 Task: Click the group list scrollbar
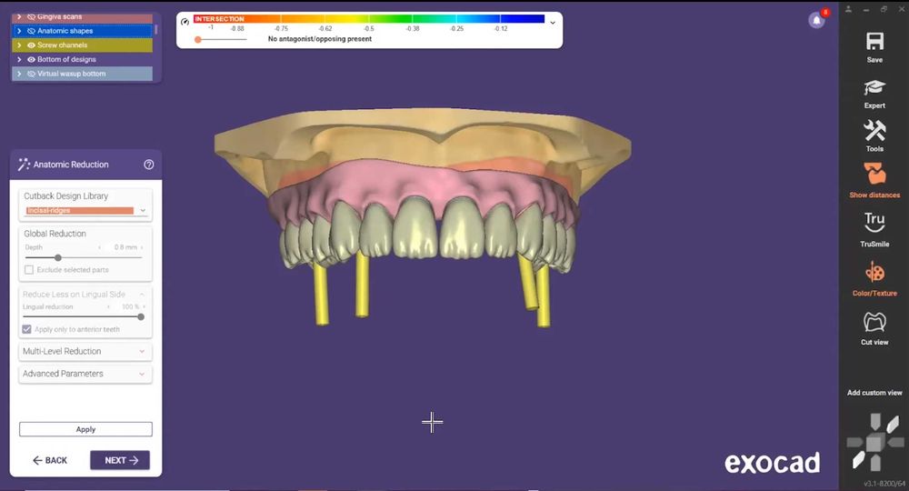point(155,29)
